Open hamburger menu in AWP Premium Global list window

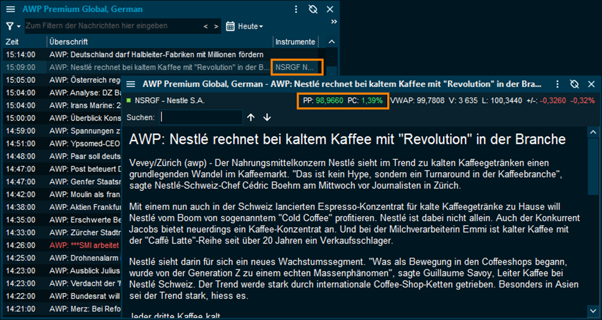click(x=11, y=9)
